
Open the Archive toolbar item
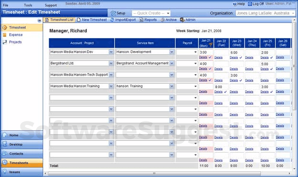pyautogui.click(x=168, y=20)
